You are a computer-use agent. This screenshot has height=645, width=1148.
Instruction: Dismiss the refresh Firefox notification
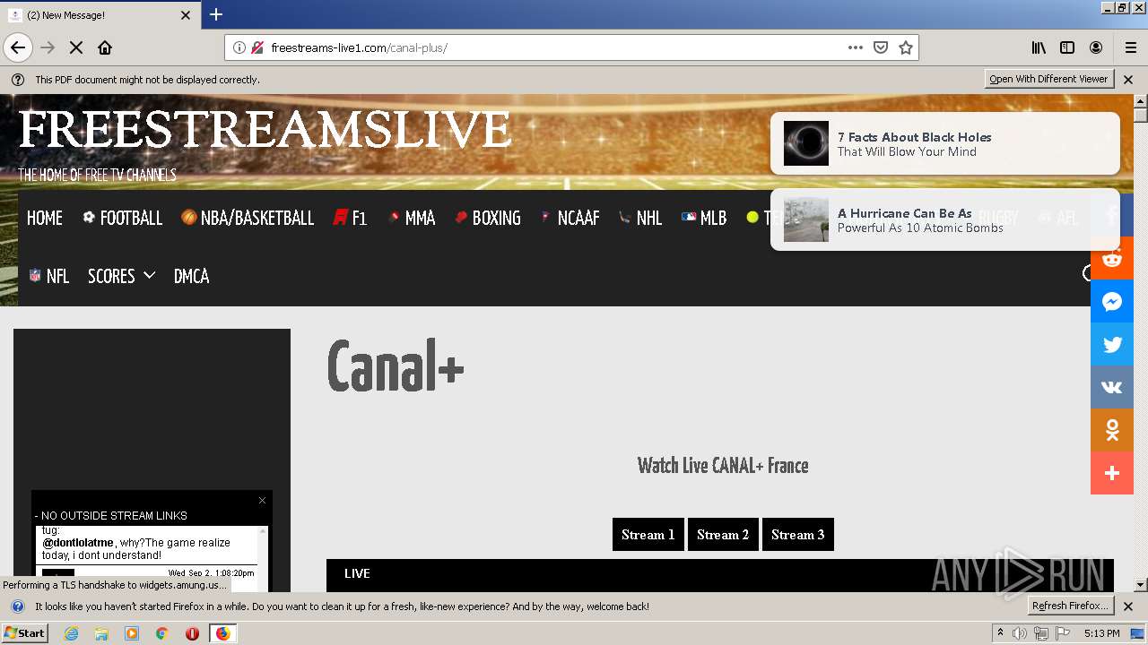pos(1128,606)
